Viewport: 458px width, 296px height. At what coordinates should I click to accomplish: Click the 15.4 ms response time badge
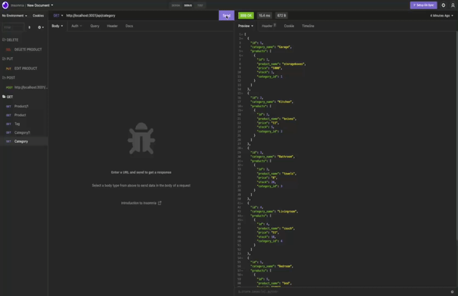tap(264, 16)
